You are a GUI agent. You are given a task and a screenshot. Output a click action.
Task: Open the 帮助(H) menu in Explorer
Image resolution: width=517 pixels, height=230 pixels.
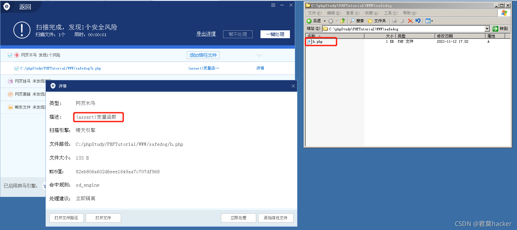pos(410,13)
